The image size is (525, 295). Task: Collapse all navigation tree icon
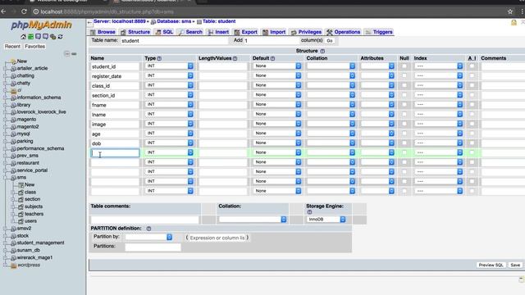click(x=66, y=53)
